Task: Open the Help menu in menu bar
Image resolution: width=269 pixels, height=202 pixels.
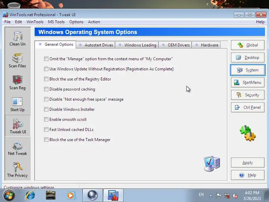Action: (x=260, y=22)
